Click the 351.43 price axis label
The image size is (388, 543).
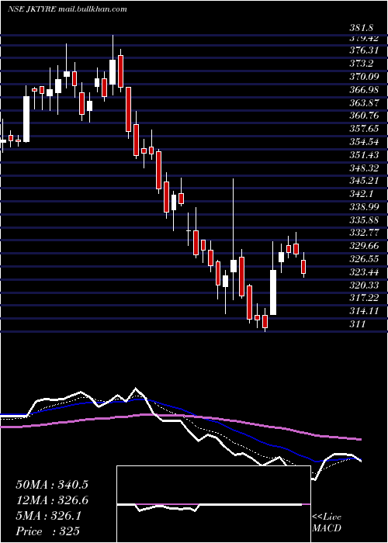[x=364, y=154]
